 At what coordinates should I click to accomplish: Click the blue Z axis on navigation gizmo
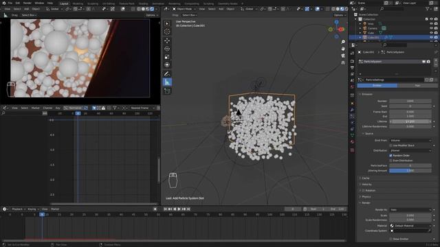[336, 22]
